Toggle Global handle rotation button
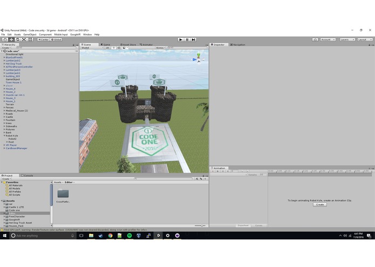The height and width of the screenshot is (267, 375). coord(56,39)
